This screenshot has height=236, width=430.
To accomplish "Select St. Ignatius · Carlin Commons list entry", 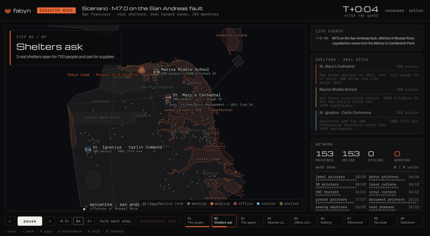I will pyautogui.click(x=367, y=120).
